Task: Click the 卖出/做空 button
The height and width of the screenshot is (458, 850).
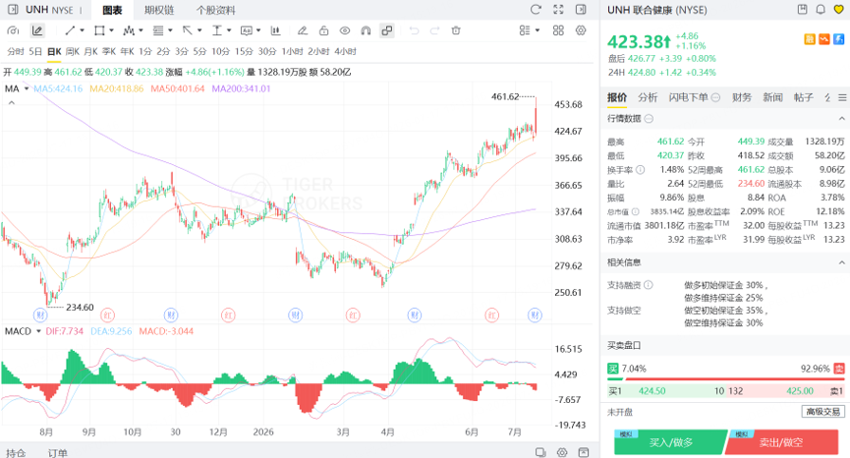Action: [781, 442]
